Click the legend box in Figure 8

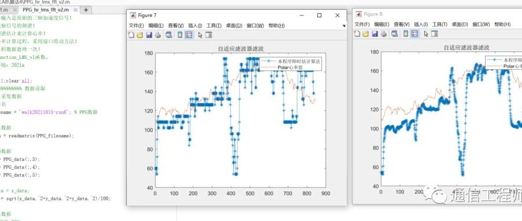[504, 62]
